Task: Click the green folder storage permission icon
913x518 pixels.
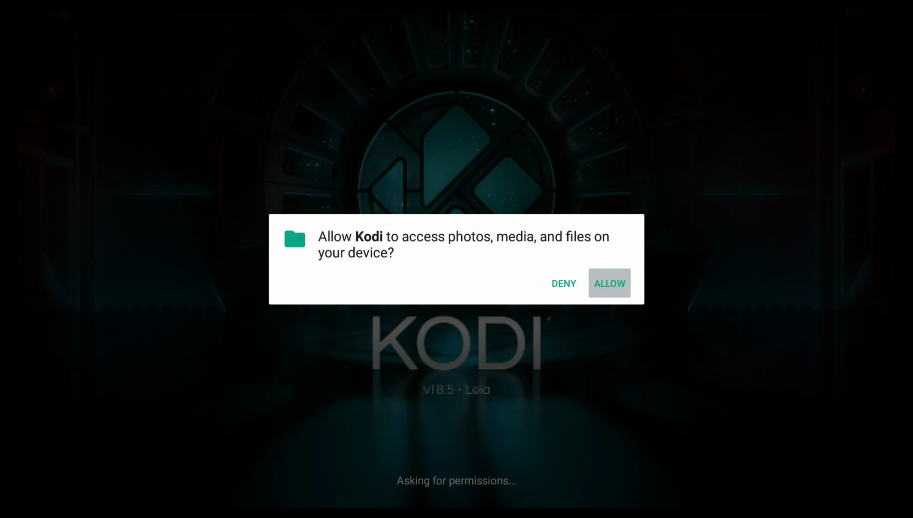Action: [x=294, y=239]
